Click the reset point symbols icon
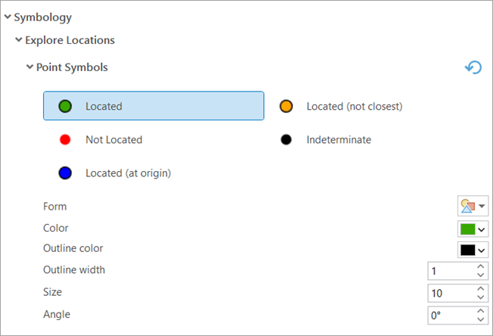 (473, 67)
